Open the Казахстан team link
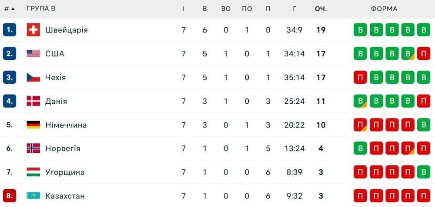This screenshot has width=435, height=207. tap(65, 196)
